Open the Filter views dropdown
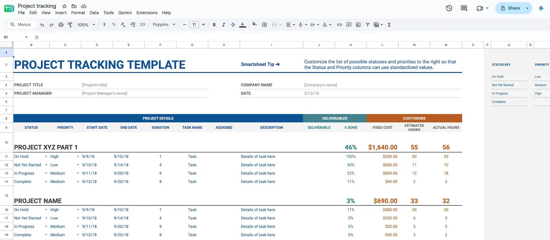The image size is (550, 240). point(378,25)
